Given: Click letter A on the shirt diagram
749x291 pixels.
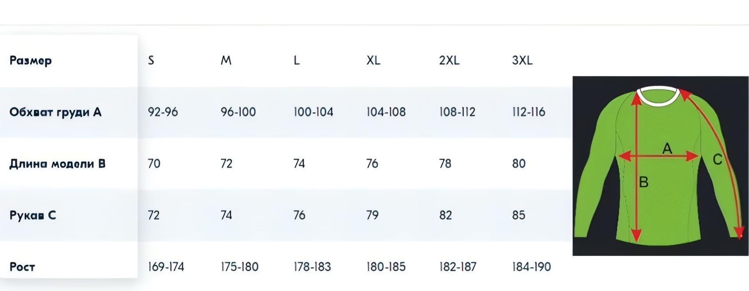Looking at the screenshot, I should coord(667,149).
